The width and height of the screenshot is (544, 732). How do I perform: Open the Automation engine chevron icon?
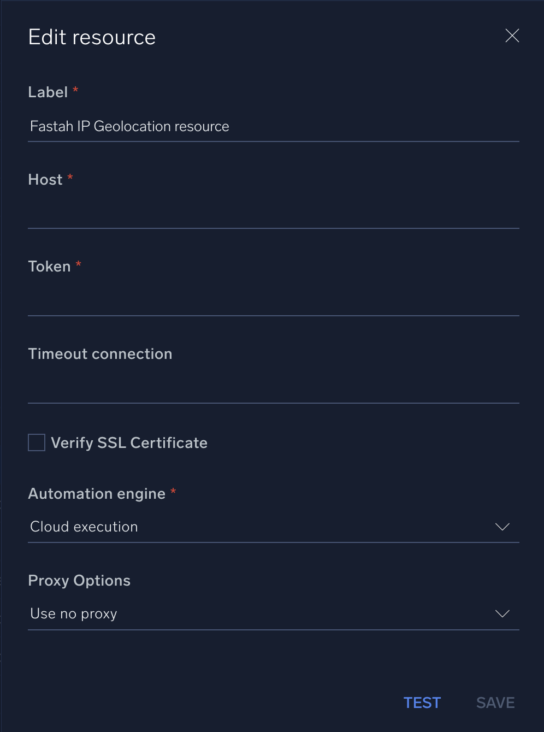(502, 527)
